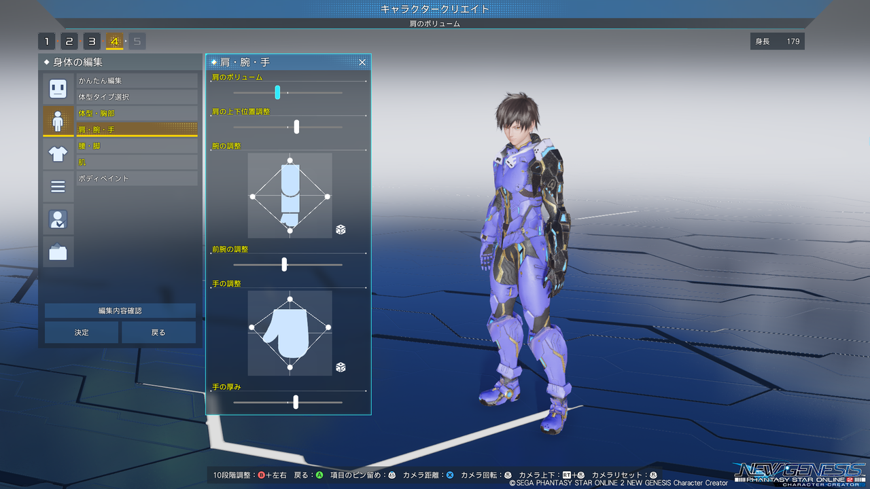Viewport: 870px width, 489px height.
Task: Adjust the 前腕の調整 slider handle
Action: point(284,264)
